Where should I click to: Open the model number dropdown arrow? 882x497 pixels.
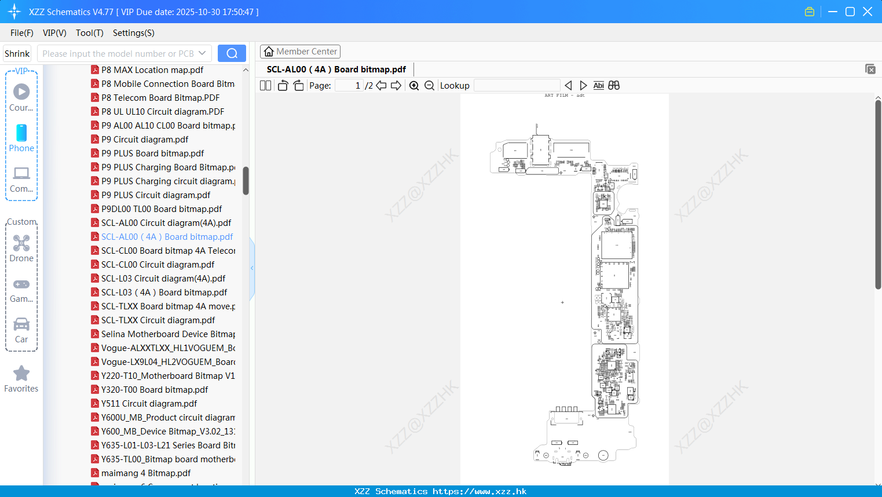coord(202,53)
